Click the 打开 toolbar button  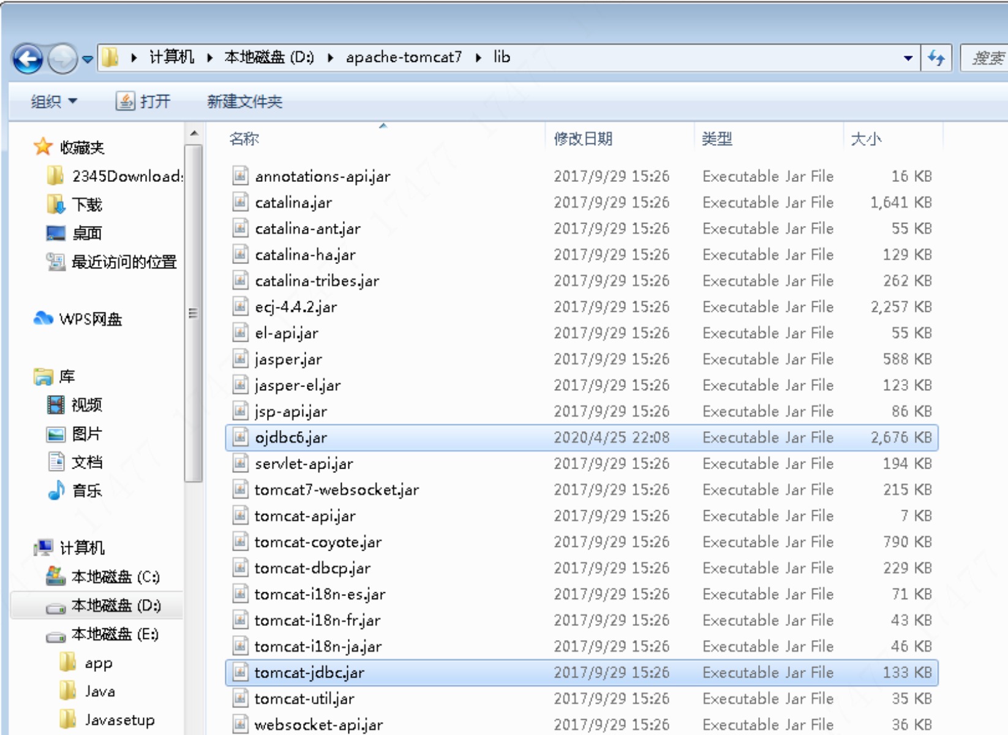coord(143,101)
